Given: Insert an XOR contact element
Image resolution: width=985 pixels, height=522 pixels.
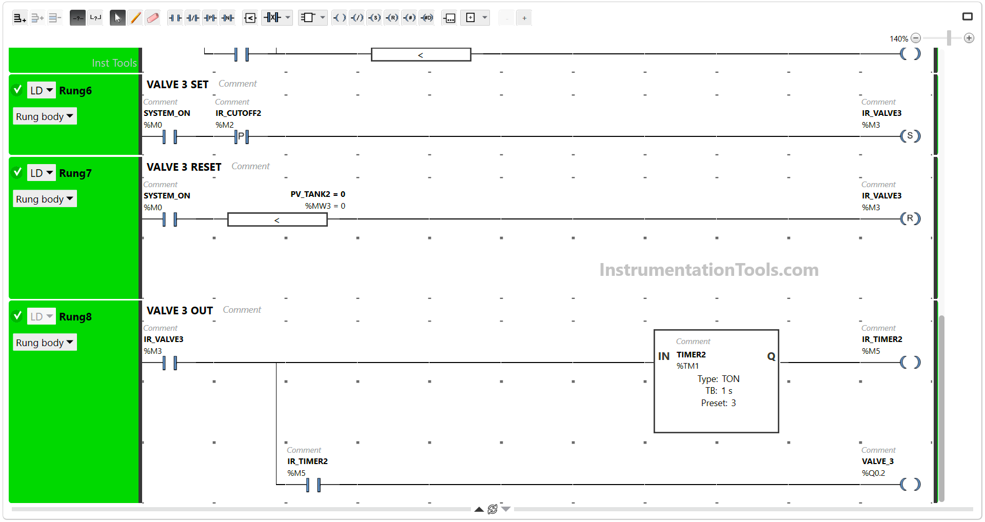Looking at the screenshot, I should pos(272,18).
